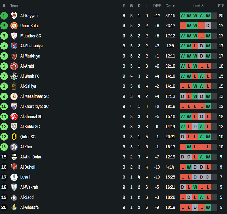Click the Al Khor blue round badge

tap(14, 147)
